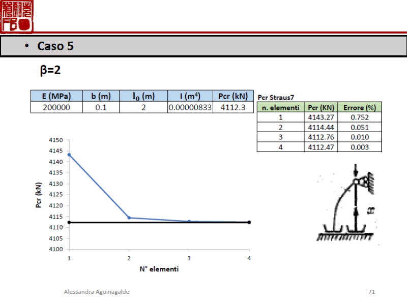Screen dimensions: 407x305
Task: Click the 4143.27 cell in Straus7 table
Action: (x=321, y=117)
